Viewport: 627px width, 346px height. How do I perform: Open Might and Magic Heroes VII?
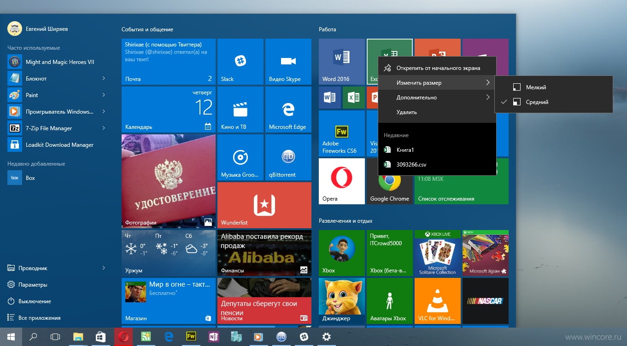click(x=57, y=62)
